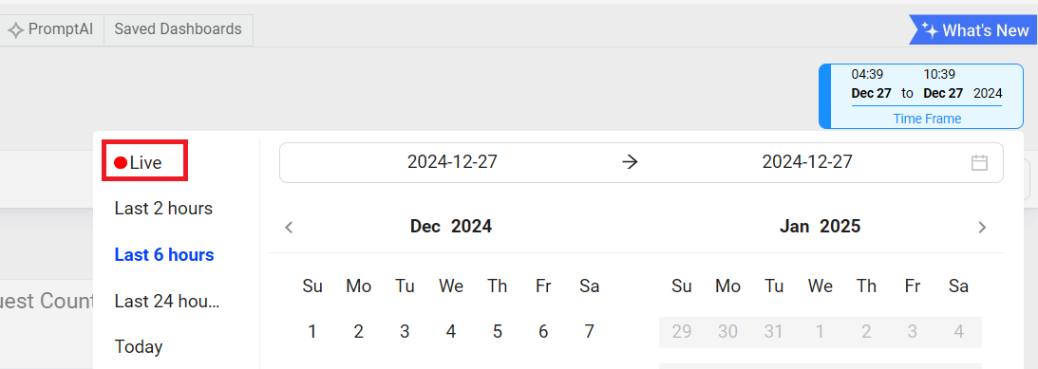Screen dimensions: 1038x369
Task: Click the end date field 2024-12-27
Action: (x=807, y=161)
